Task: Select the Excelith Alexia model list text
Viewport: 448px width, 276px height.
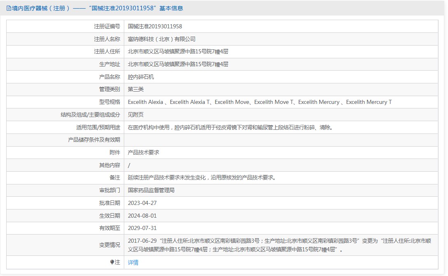Action: 260,102
